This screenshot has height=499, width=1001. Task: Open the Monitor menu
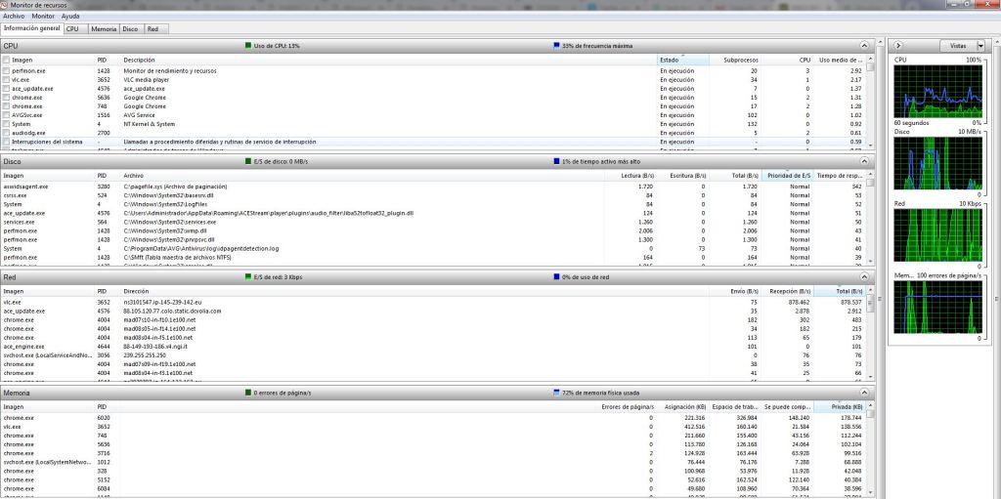(x=43, y=16)
